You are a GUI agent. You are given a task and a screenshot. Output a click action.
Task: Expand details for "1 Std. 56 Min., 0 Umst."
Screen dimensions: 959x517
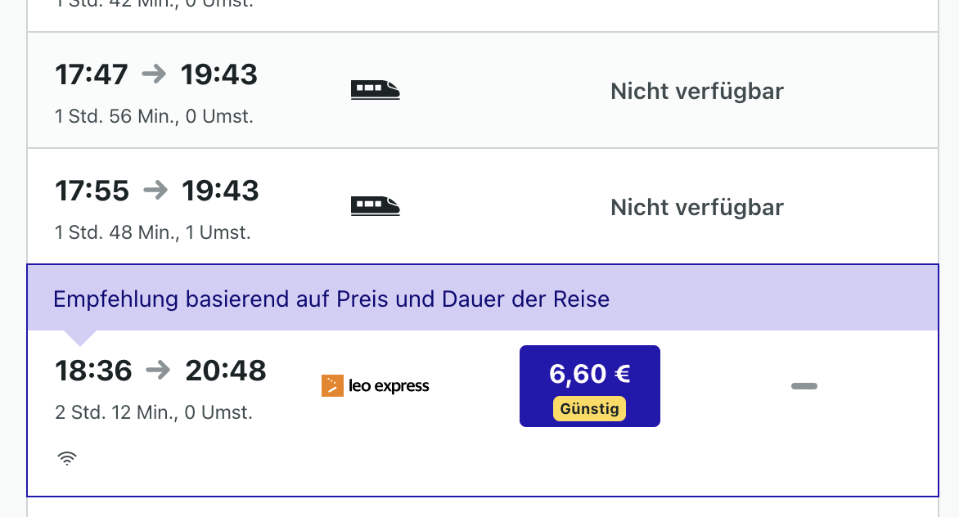pos(154,116)
